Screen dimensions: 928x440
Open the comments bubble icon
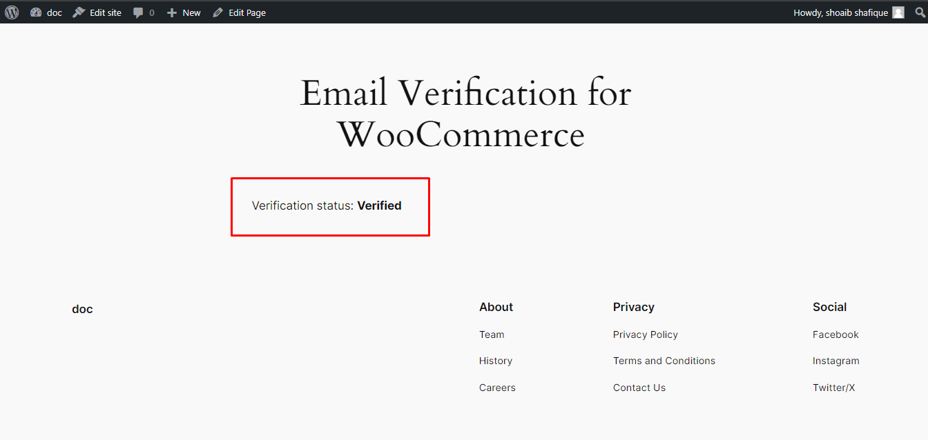click(x=139, y=12)
